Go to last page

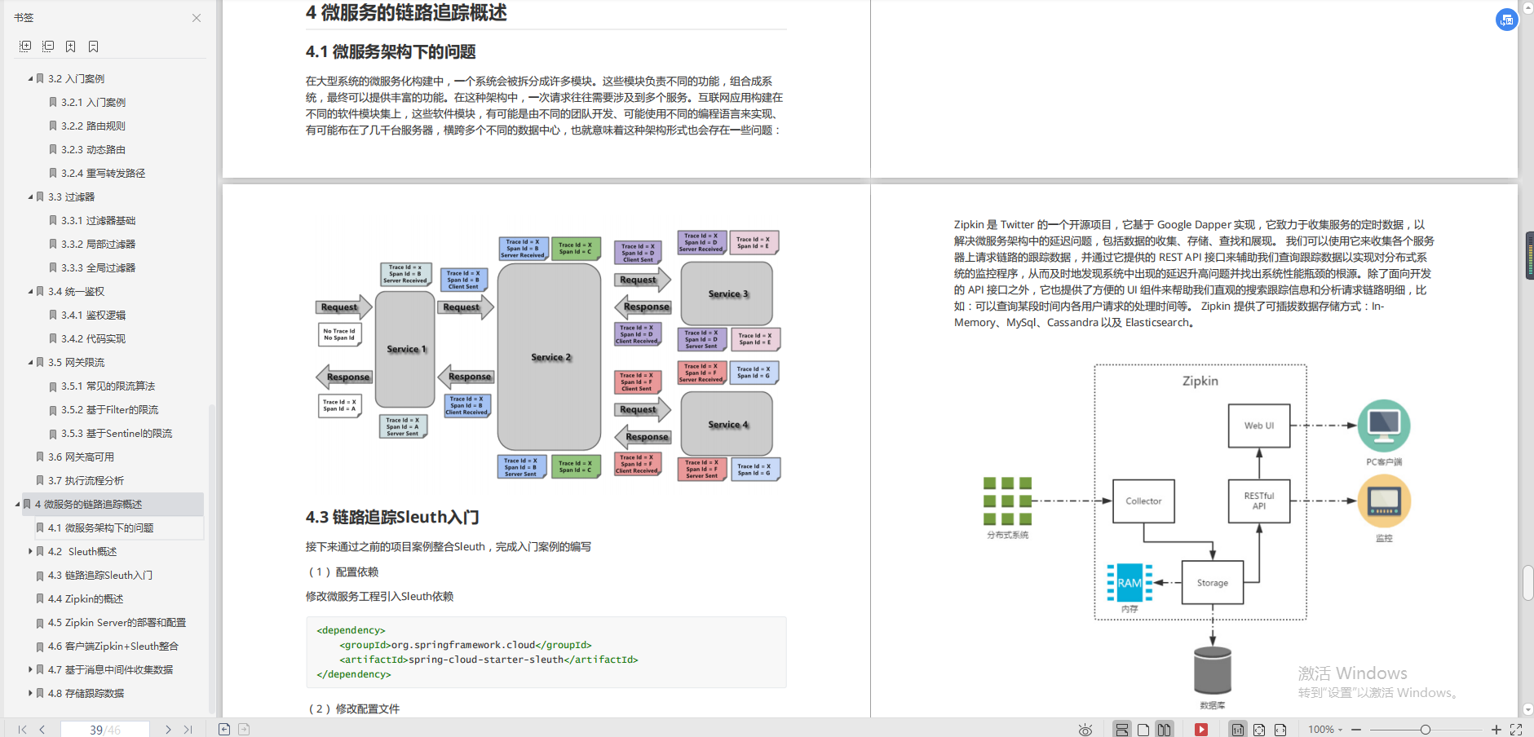pyautogui.click(x=188, y=730)
